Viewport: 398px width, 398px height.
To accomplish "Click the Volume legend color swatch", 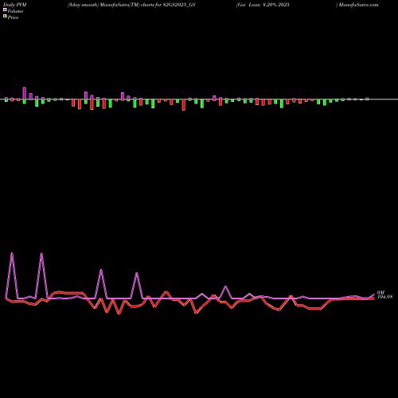I will [5, 10].
